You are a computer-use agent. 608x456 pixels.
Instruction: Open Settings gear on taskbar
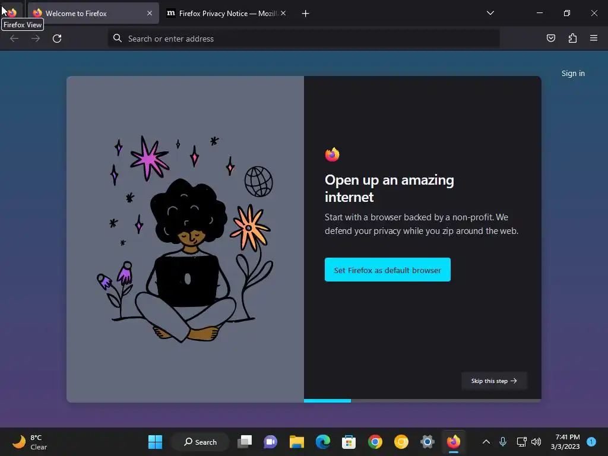click(427, 442)
